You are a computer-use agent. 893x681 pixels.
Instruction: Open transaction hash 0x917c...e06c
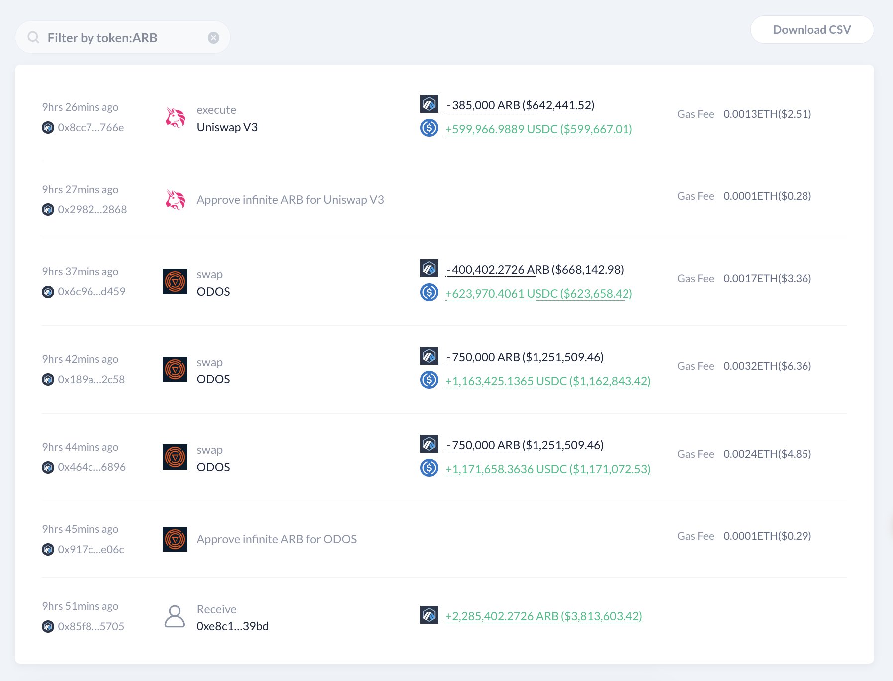pos(91,549)
